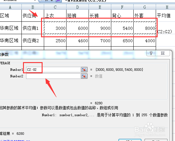
Task: Select column C header
Action: (55, 7)
